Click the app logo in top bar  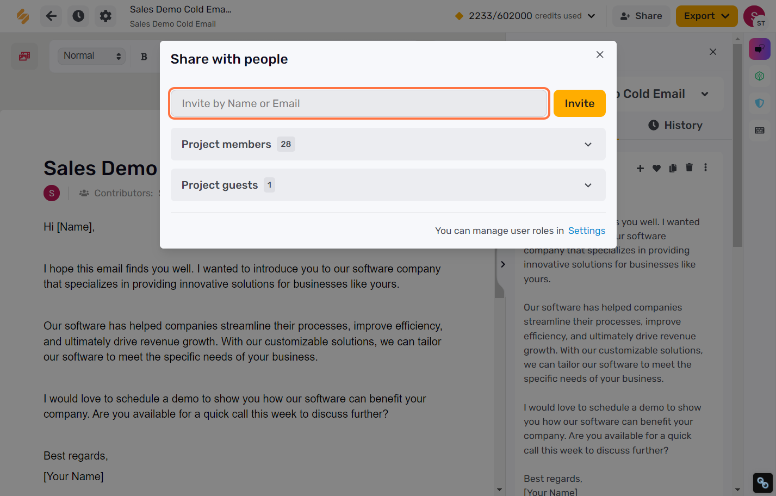(23, 16)
